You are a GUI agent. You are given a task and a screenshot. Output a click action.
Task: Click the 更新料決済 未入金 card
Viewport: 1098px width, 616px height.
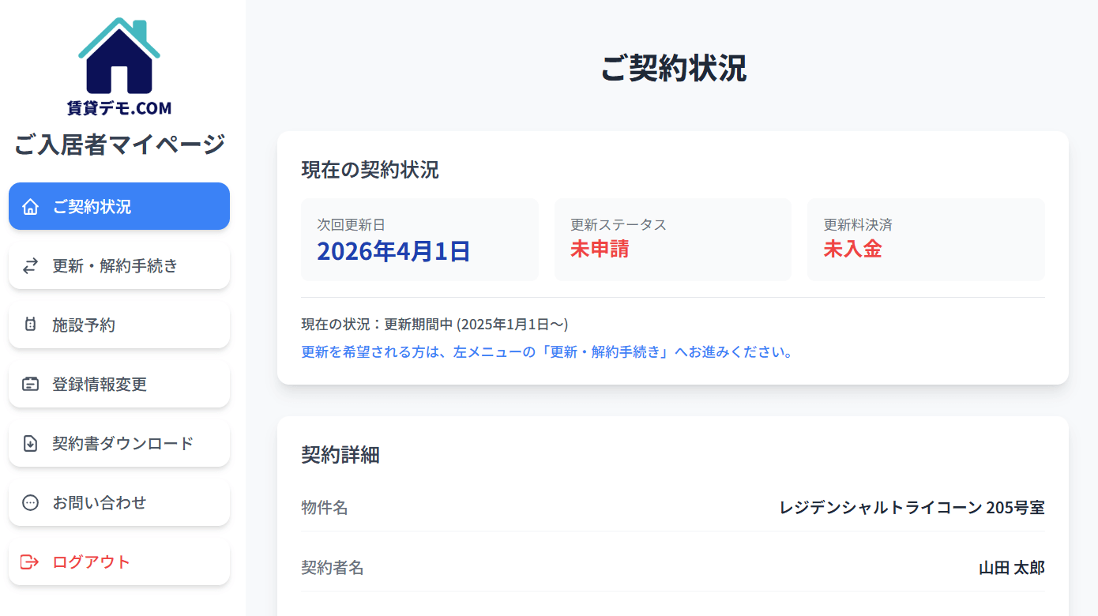925,239
